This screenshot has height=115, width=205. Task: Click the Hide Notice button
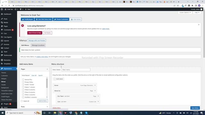(x=76, y=19)
